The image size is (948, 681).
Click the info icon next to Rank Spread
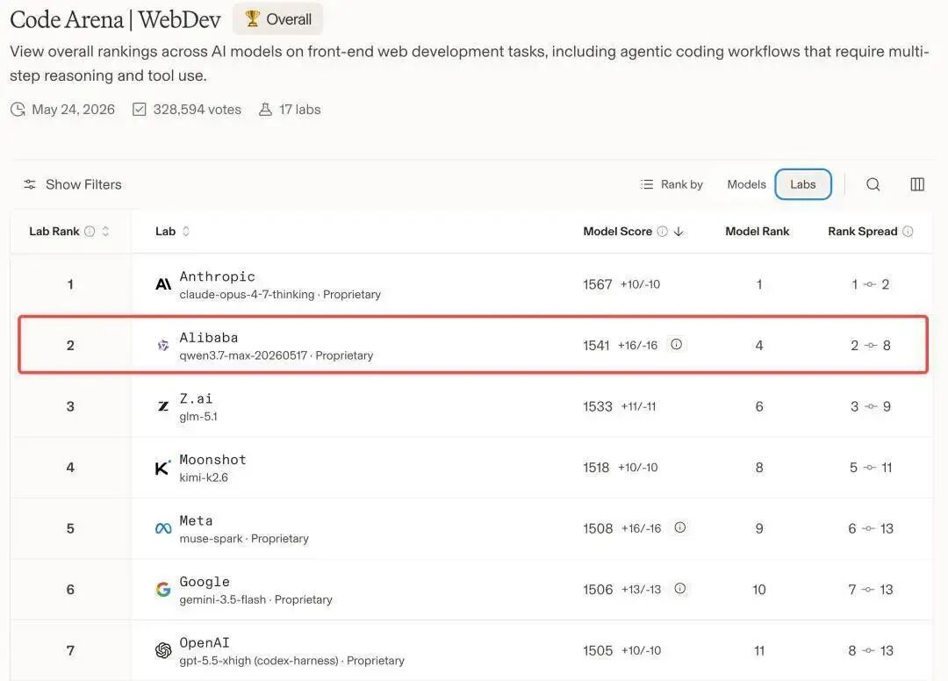tap(908, 232)
